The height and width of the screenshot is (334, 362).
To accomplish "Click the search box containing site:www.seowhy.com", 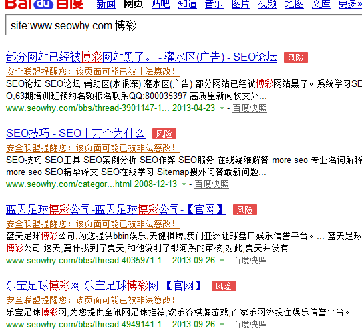I will coord(184,25).
